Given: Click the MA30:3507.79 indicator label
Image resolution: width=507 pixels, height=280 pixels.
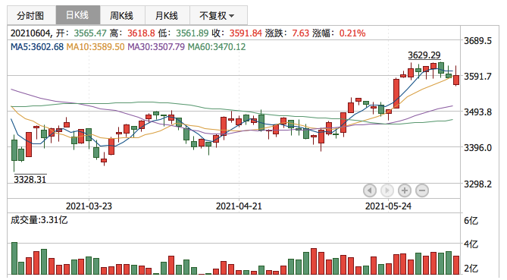Looking at the screenshot, I should 156,47.
